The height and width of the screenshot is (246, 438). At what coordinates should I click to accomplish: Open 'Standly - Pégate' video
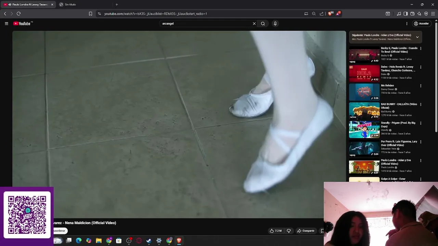[x=364, y=130]
